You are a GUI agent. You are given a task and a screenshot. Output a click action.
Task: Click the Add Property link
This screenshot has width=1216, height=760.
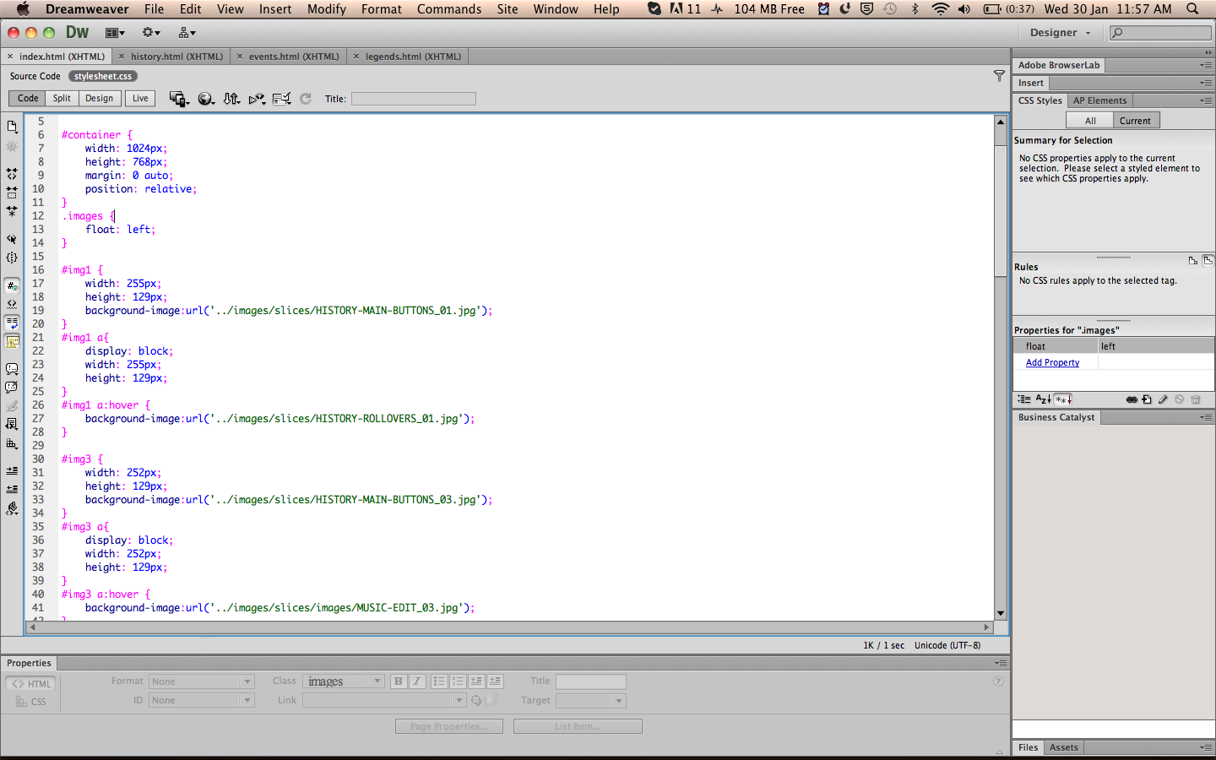click(x=1052, y=362)
